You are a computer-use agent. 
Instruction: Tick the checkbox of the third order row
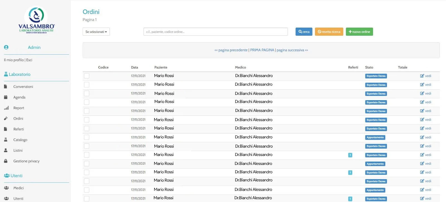point(87,93)
